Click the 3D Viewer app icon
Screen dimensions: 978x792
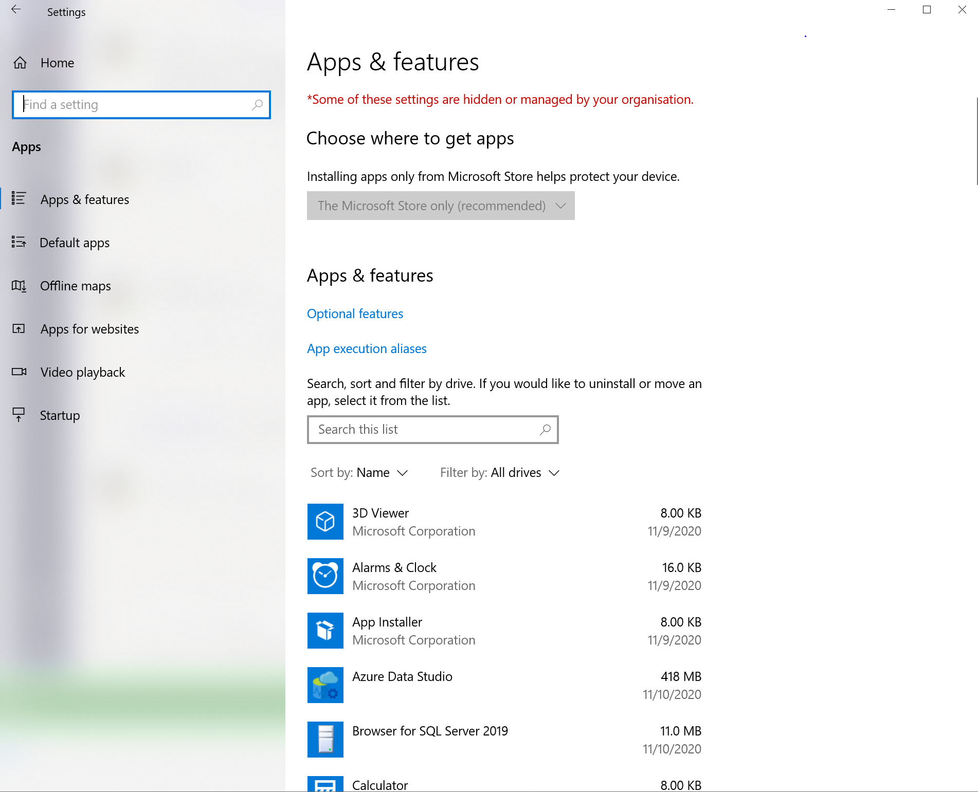click(325, 522)
